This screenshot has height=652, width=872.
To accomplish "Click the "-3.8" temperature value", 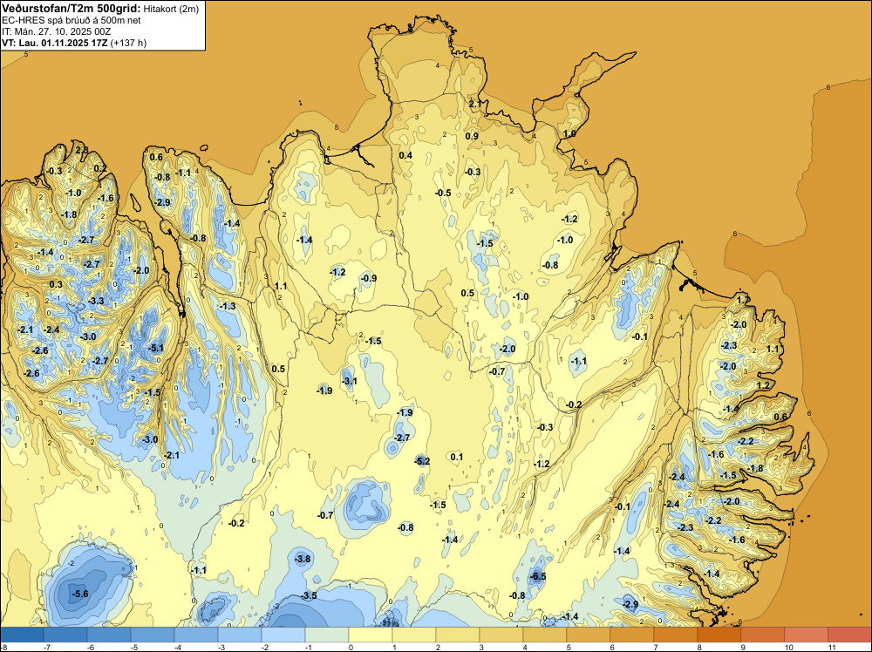I will pos(303,559).
